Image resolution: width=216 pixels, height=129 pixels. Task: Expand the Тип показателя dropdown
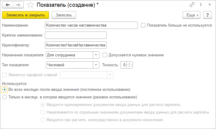click(96, 65)
